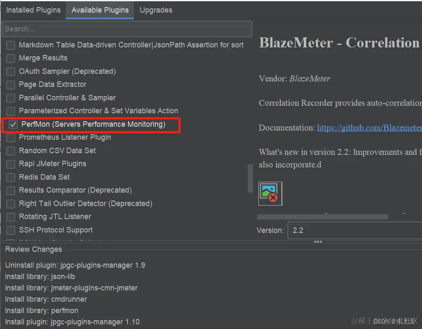Select Random CSV Data Set entry
The height and width of the screenshot is (329, 422).
coord(57,151)
